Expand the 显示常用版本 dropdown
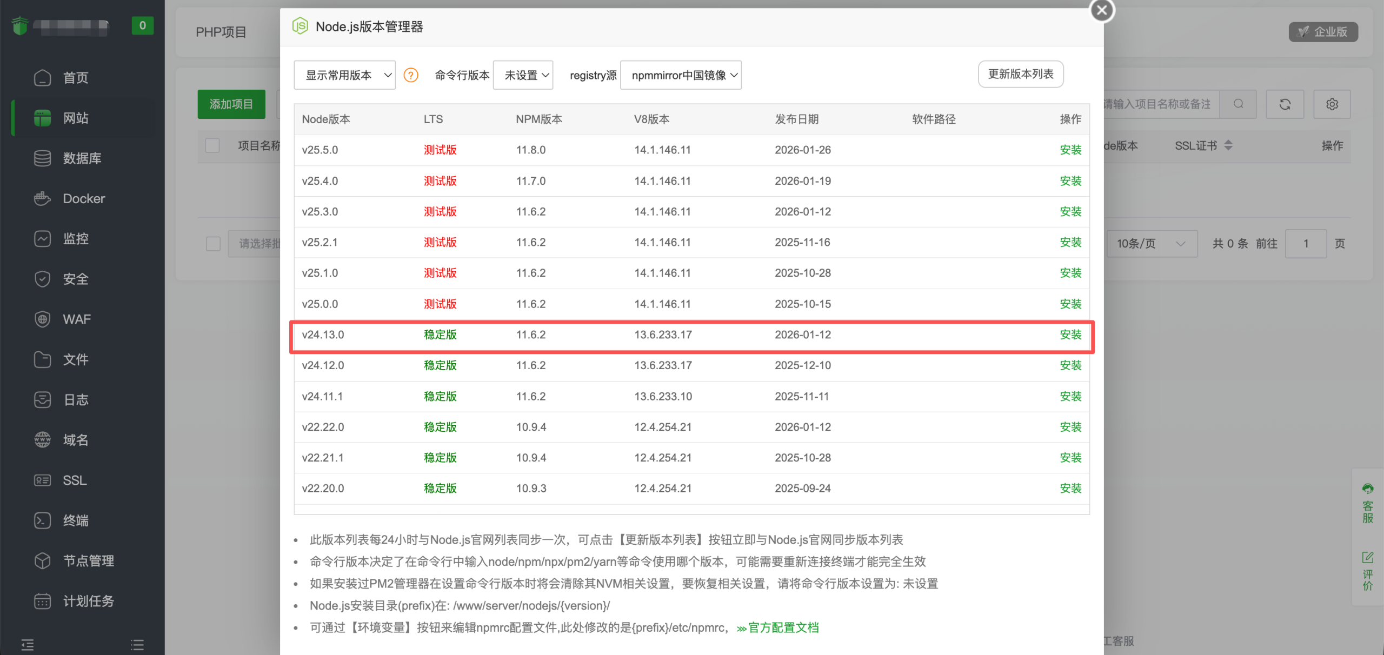The width and height of the screenshot is (1384, 655). pyautogui.click(x=344, y=75)
